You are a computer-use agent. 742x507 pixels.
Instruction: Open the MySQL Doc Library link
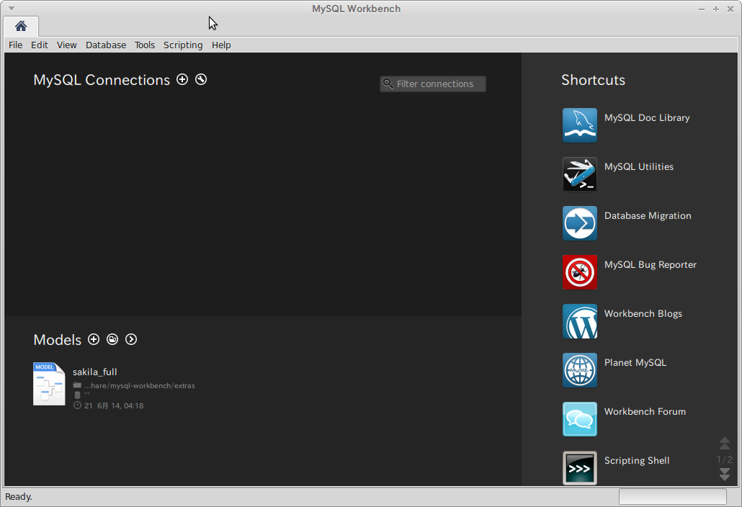[x=647, y=118]
